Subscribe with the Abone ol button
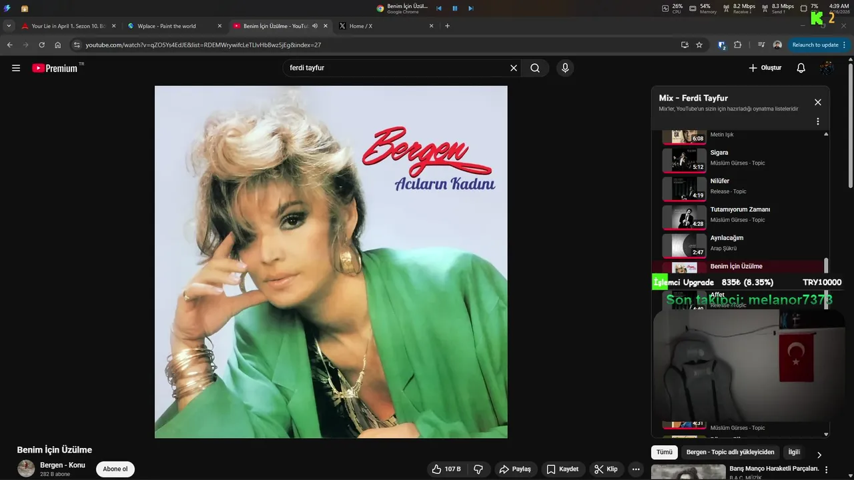Image resolution: width=854 pixels, height=480 pixels. pos(115,469)
